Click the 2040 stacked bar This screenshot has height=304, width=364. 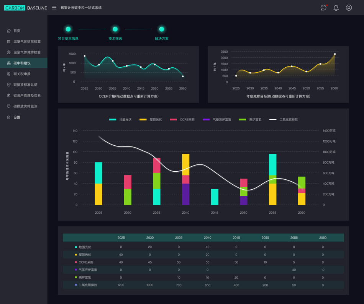(x=185, y=179)
